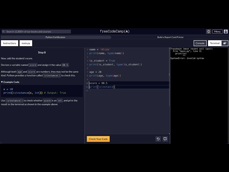Click the search magnifier icon
Screen dimensions: 229x172
click(3, 32)
